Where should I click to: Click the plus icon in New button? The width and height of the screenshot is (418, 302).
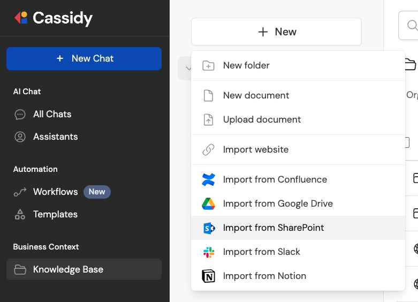coord(263,32)
